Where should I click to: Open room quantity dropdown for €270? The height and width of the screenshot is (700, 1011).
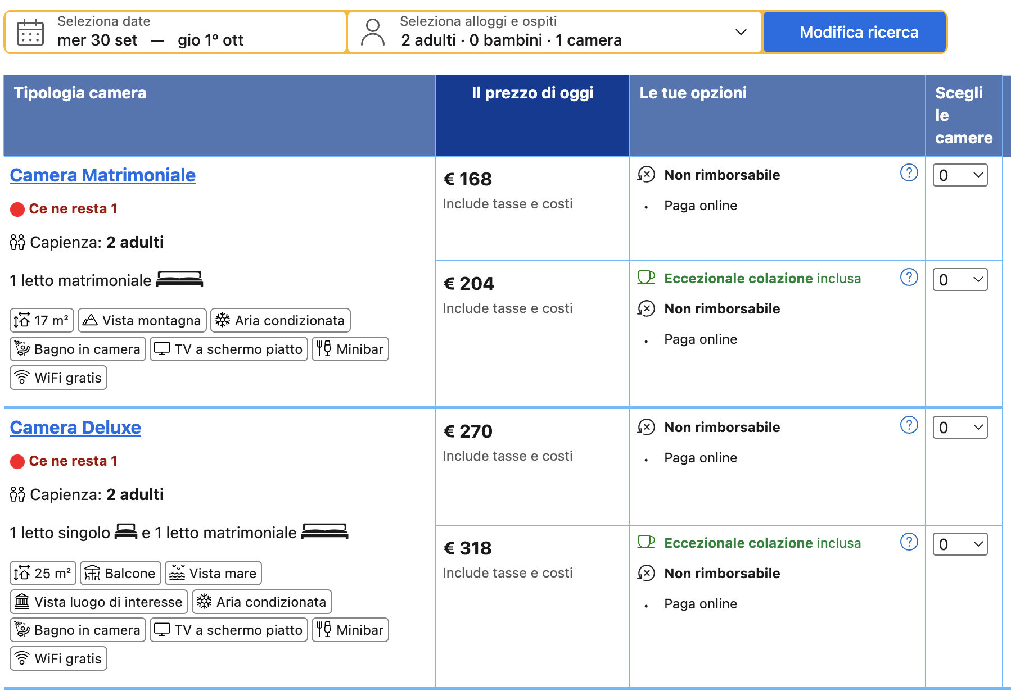click(960, 428)
